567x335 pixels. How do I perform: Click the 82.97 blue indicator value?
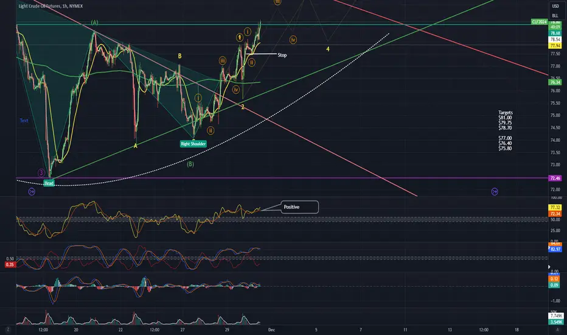pos(555,249)
